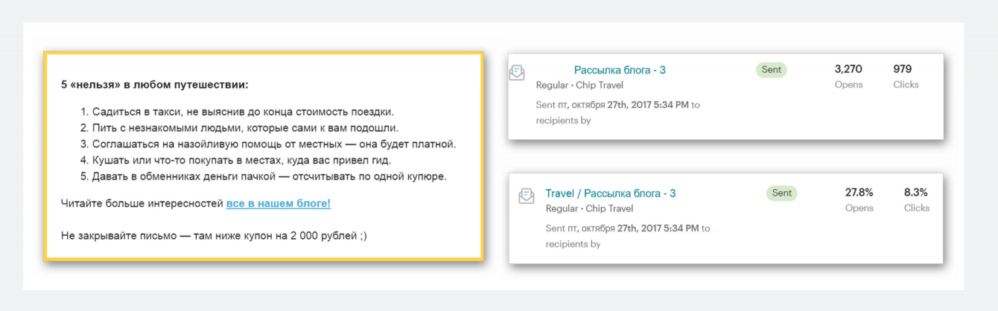
Task: Click the envelope icon beside Рассылка блога - 3
Action: pos(517,72)
